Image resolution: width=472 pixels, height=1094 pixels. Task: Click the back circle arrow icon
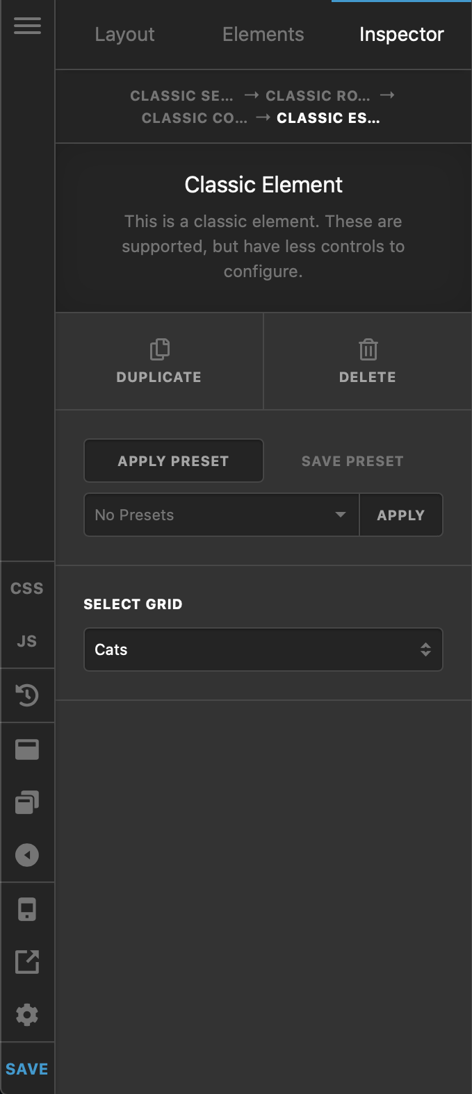(x=27, y=855)
